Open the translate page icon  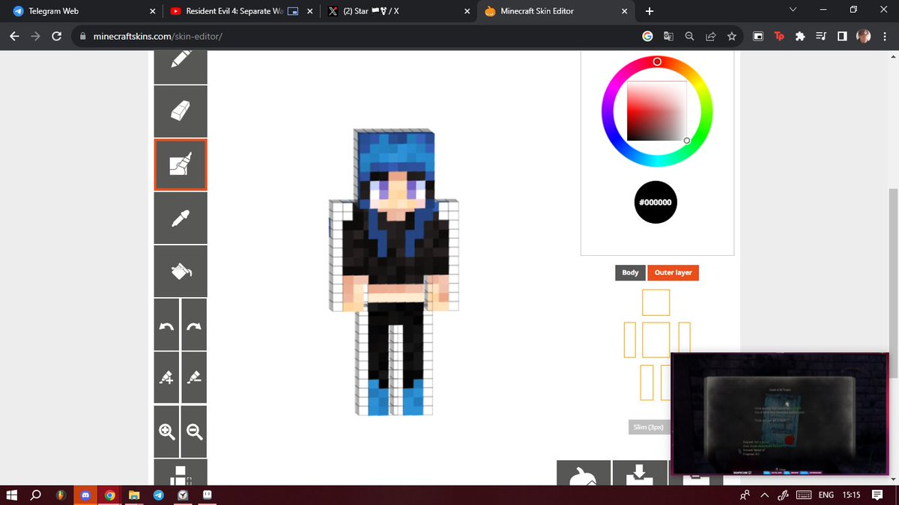(668, 36)
